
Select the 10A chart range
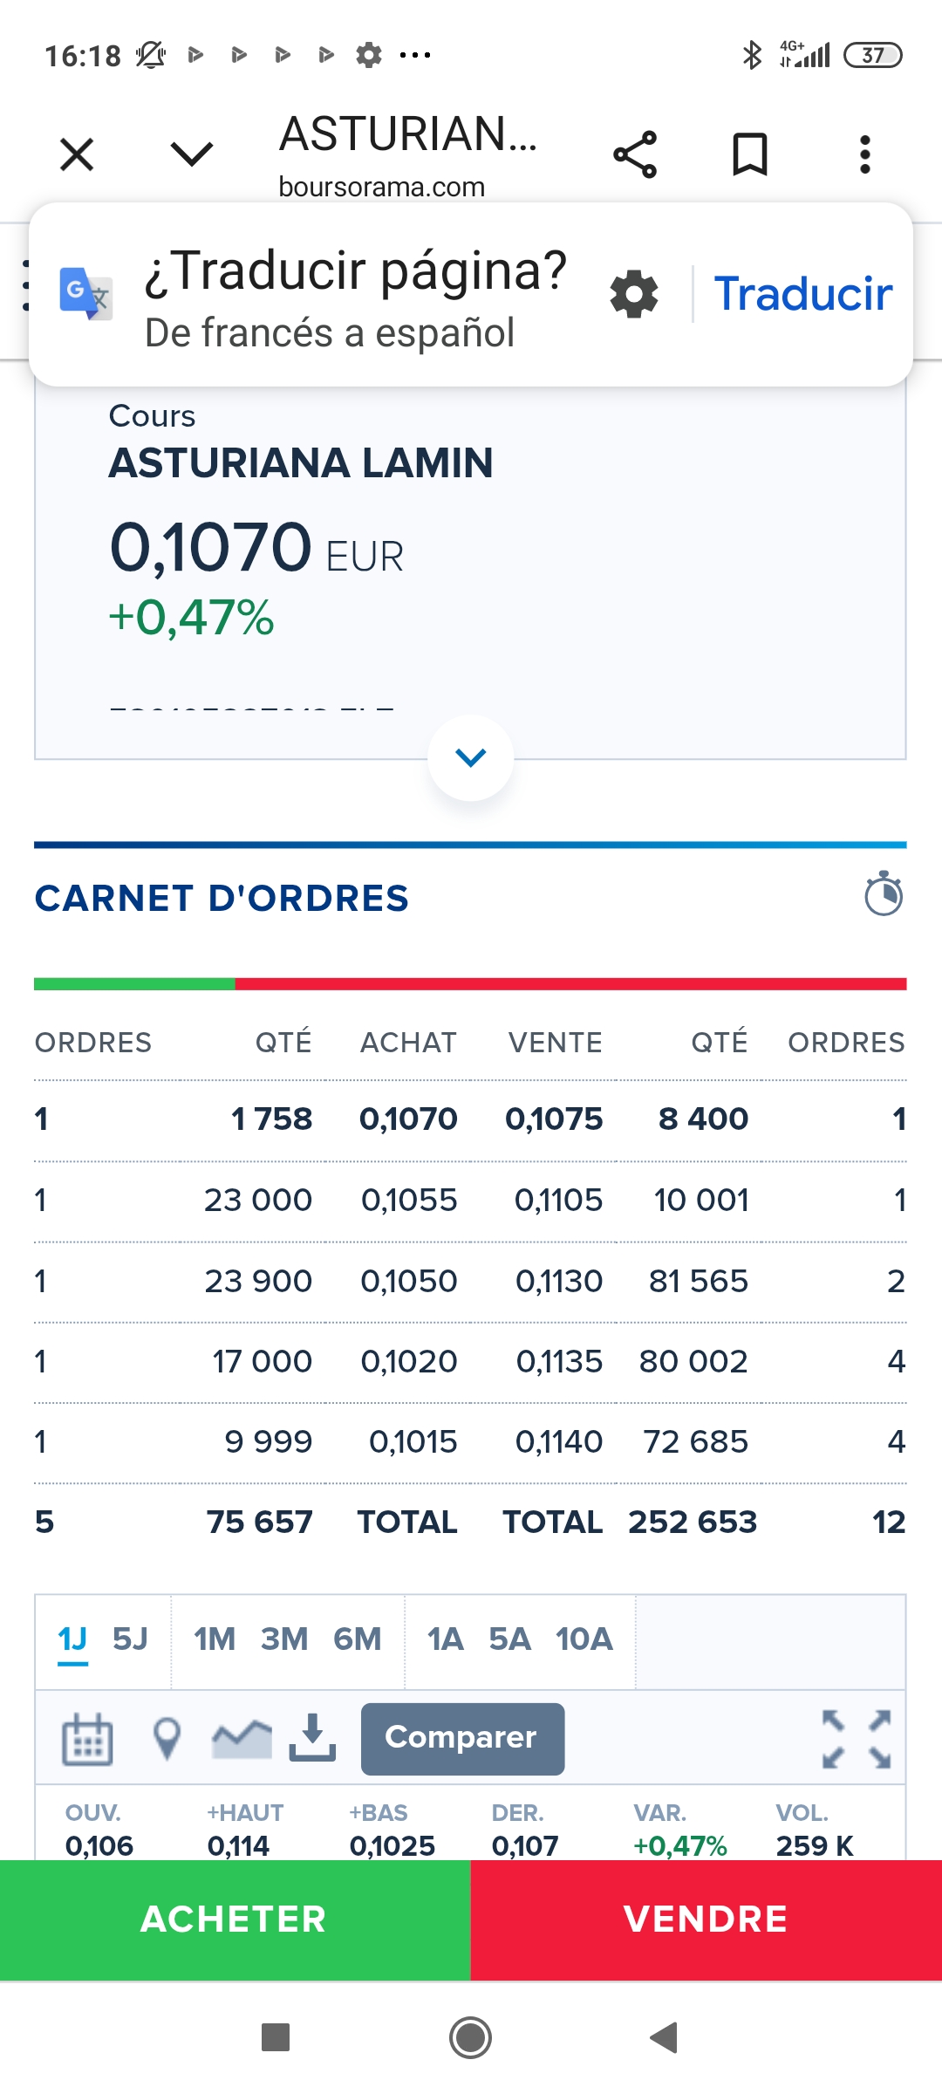(x=584, y=1639)
